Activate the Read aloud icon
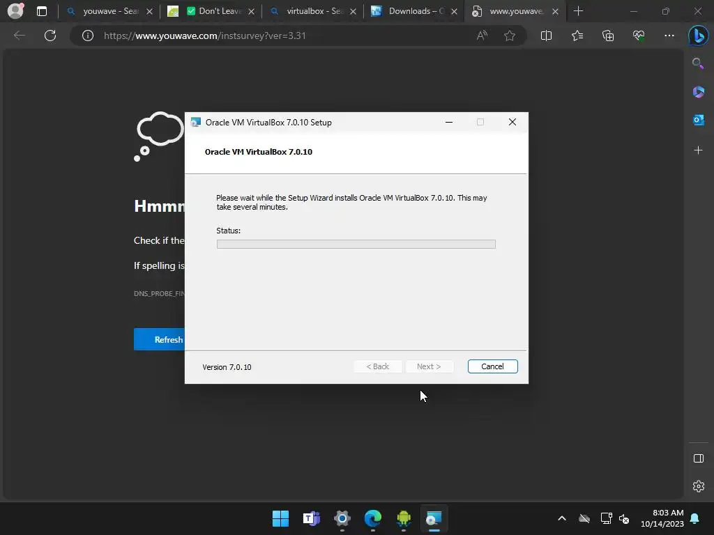This screenshot has width=714, height=535. tap(482, 36)
